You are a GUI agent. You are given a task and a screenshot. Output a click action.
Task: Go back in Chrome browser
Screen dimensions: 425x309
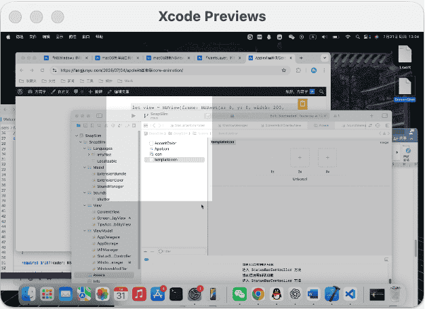(x=22, y=70)
